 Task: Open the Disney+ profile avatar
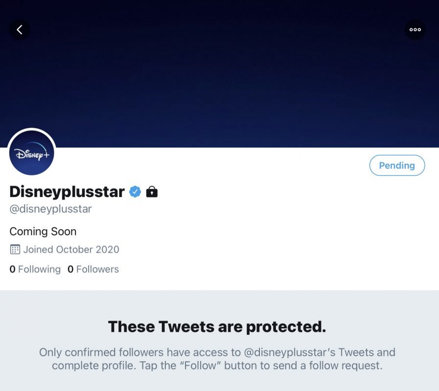[x=32, y=153]
